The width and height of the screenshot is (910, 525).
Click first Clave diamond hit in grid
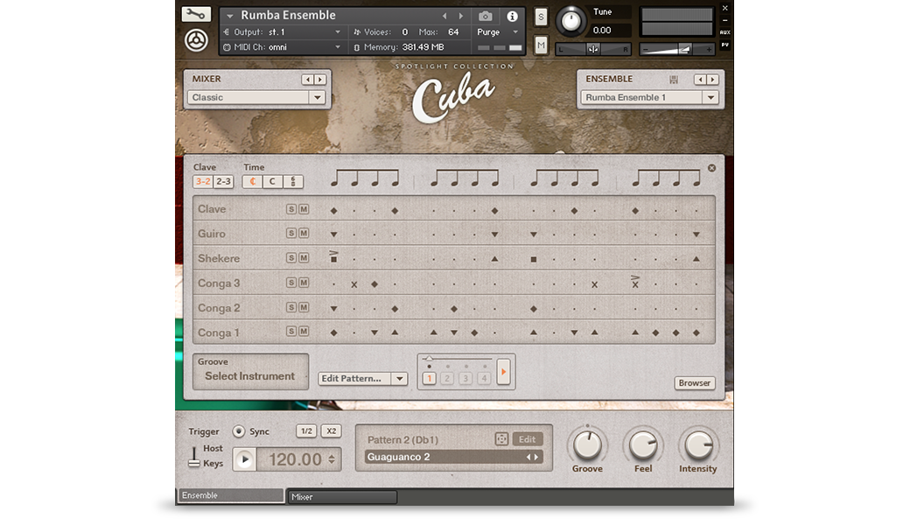click(x=333, y=211)
